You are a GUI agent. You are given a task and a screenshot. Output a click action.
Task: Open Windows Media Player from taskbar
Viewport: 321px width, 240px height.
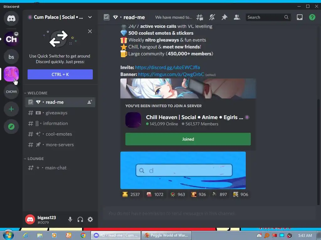(x=54, y=235)
